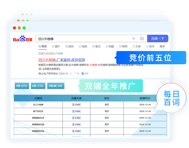Click the 四川木楼梯 keyword cell in the table
This screenshot has width=189, height=148.
coord(38,105)
